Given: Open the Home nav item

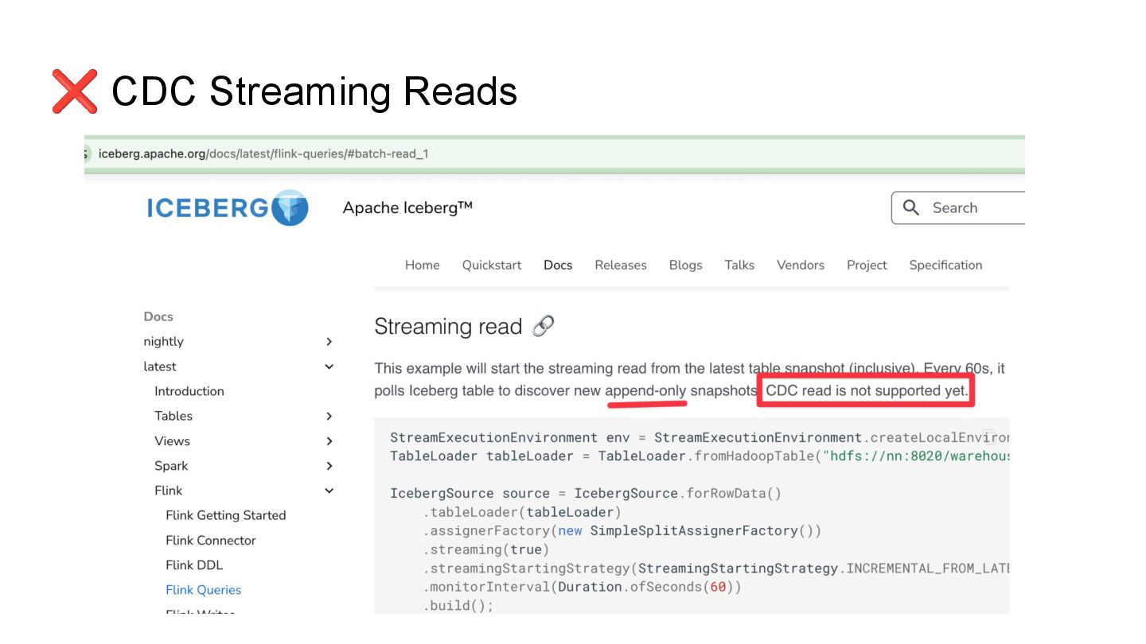Looking at the screenshot, I should pyautogui.click(x=422, y=265).
